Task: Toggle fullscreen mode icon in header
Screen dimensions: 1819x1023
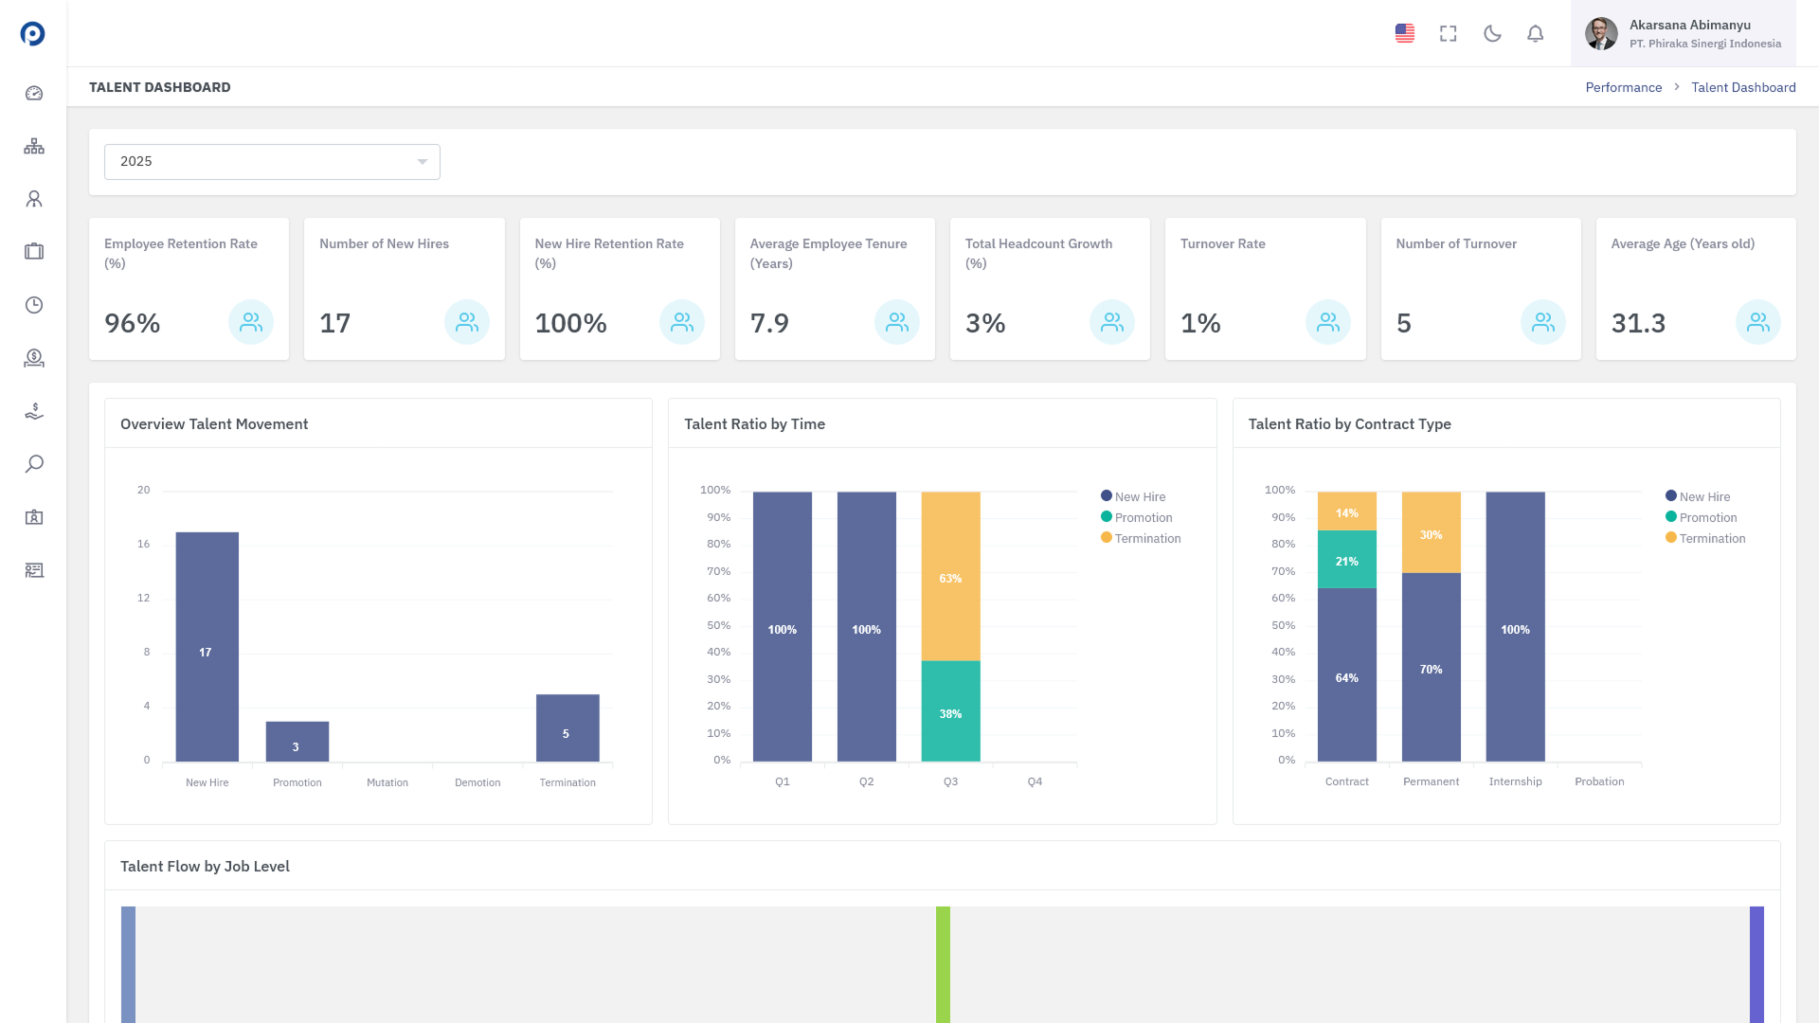Action: 1448,34
